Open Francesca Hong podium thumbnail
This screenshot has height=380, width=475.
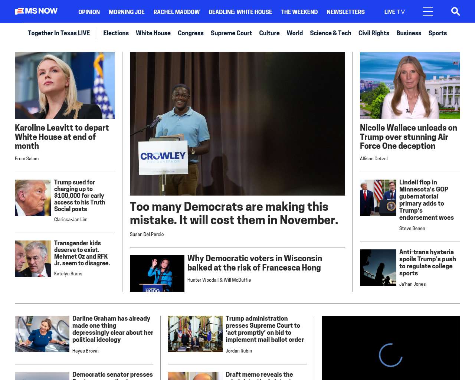(157, 273)
